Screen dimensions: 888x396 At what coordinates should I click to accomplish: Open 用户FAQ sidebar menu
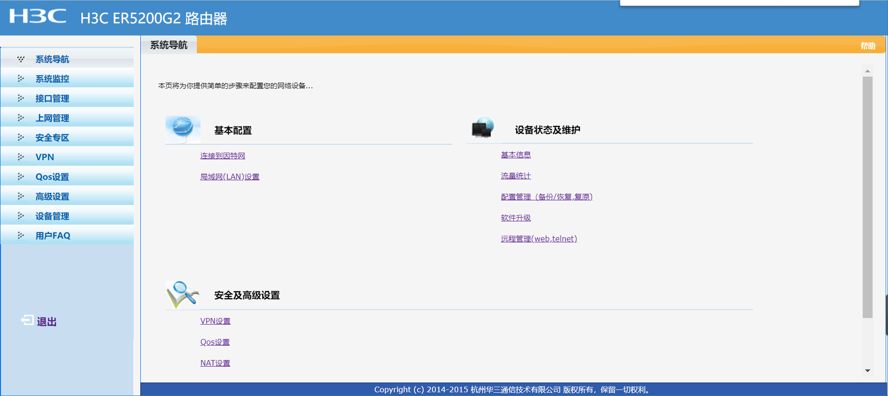point(53,236)
